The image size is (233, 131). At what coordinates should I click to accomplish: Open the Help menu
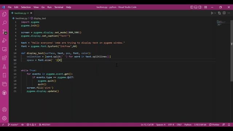click(68, 7)
